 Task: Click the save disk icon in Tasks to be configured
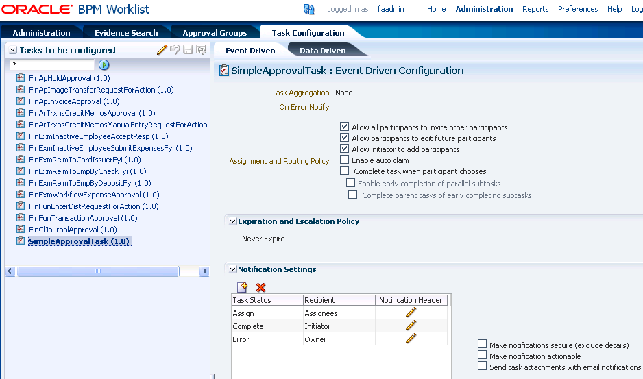(188, 50)
